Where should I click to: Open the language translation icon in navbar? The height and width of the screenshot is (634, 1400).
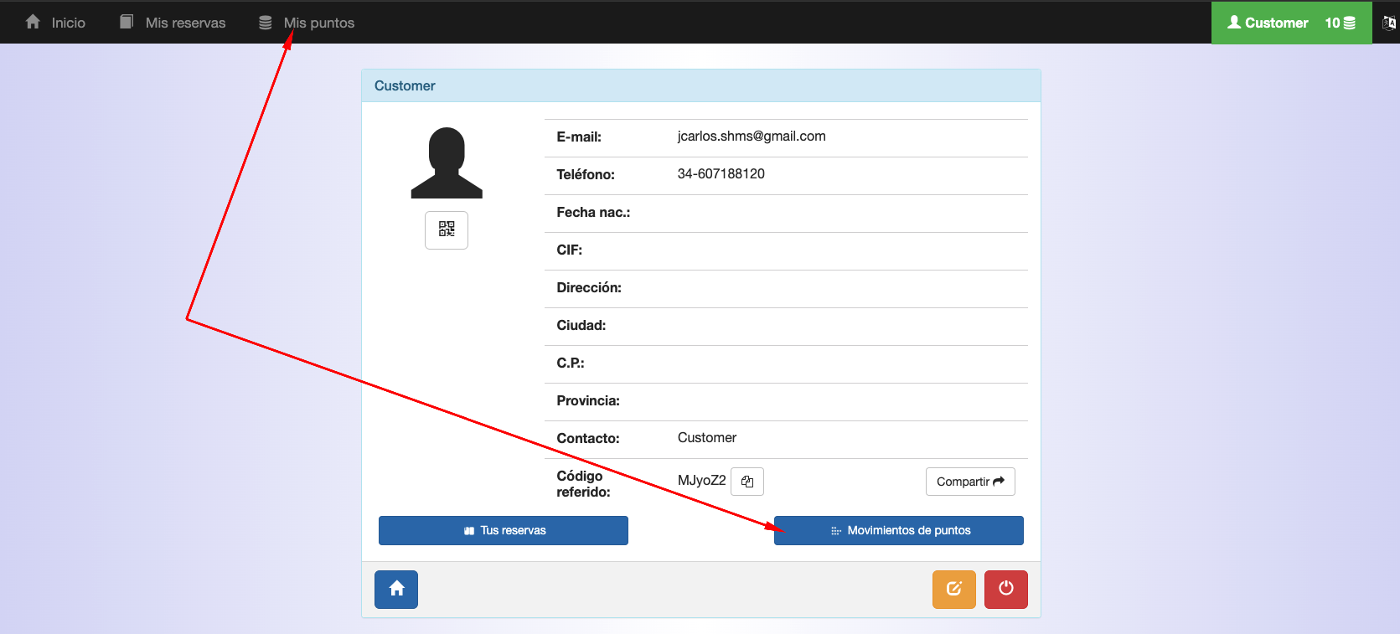coord(1388,23)
